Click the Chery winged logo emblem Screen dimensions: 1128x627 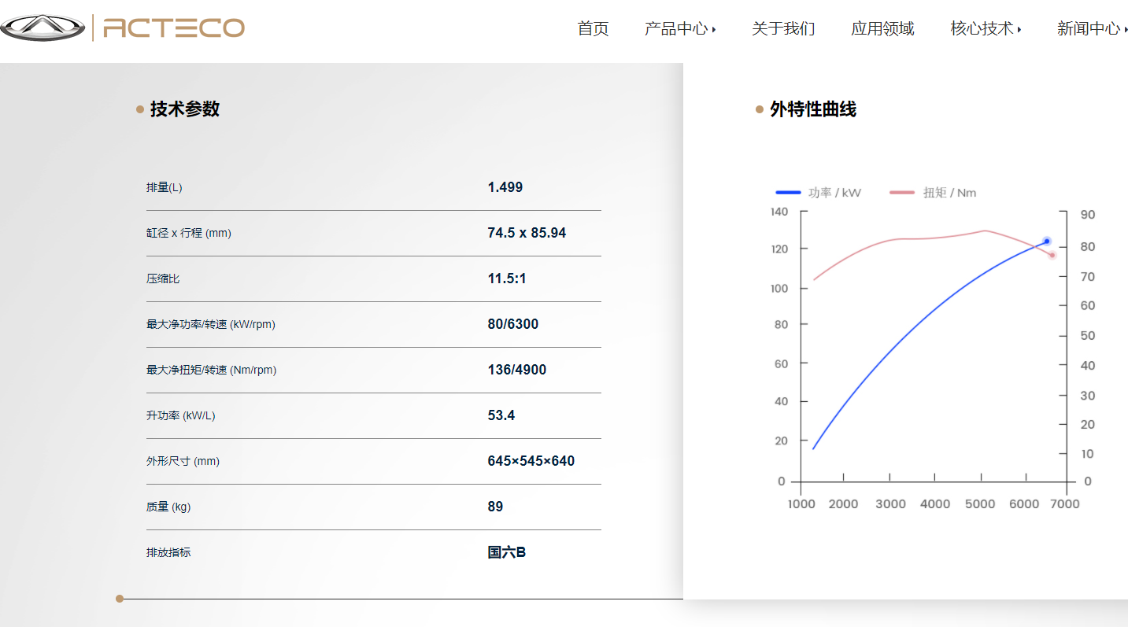[43, 28]
